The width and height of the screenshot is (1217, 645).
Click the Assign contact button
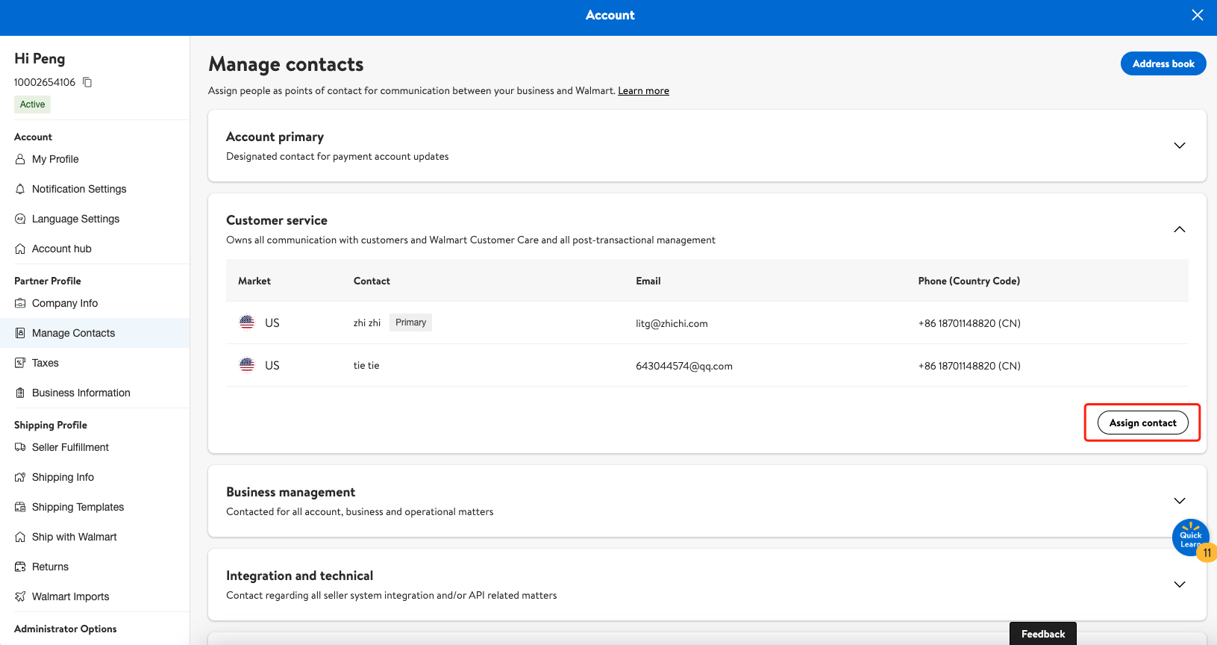click(x=1142, y=423)
